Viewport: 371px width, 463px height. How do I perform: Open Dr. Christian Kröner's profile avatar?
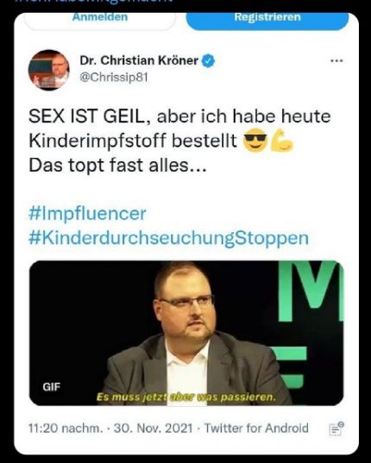click(48, 70)
